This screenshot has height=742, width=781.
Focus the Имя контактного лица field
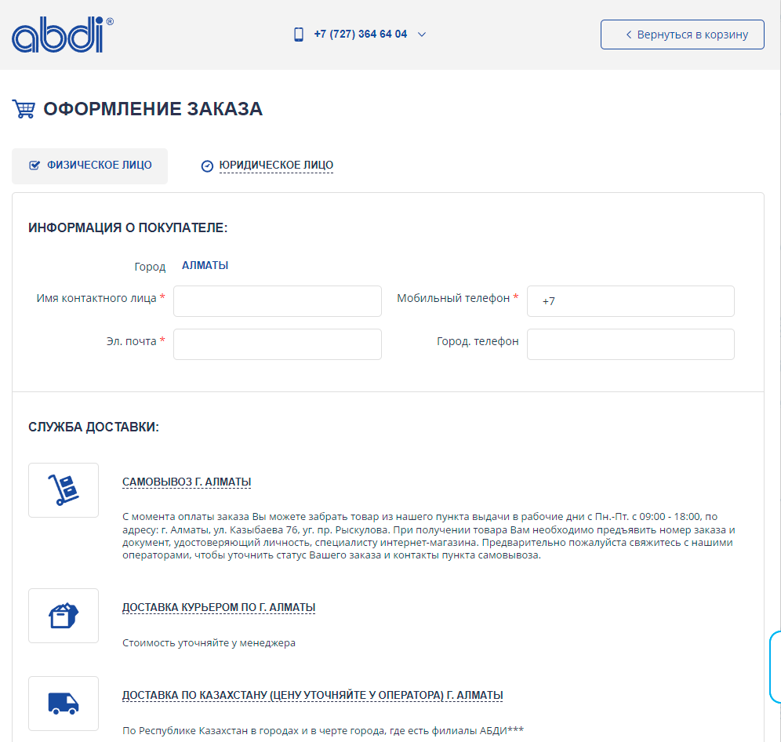(x=277, y=301)
